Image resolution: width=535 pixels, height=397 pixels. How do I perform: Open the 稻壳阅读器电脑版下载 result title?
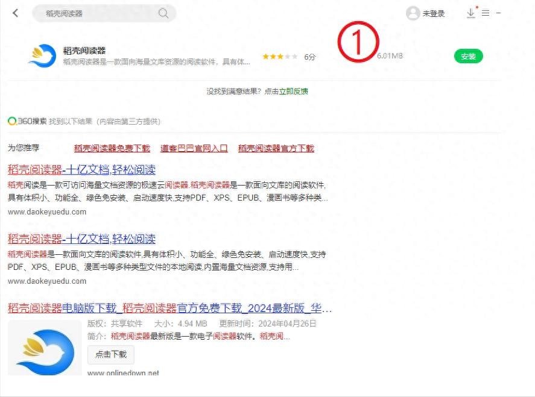click(169, 308)
